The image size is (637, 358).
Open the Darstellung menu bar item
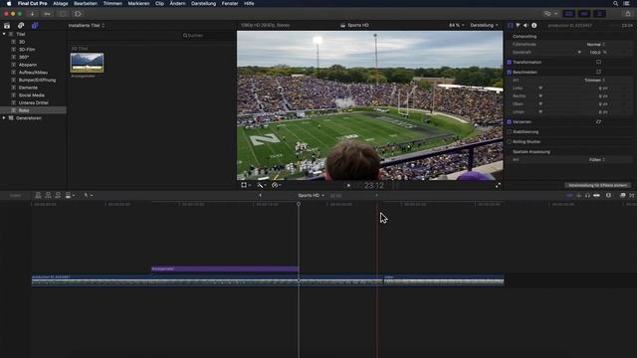pyautogui.click(x=203, y=3)
